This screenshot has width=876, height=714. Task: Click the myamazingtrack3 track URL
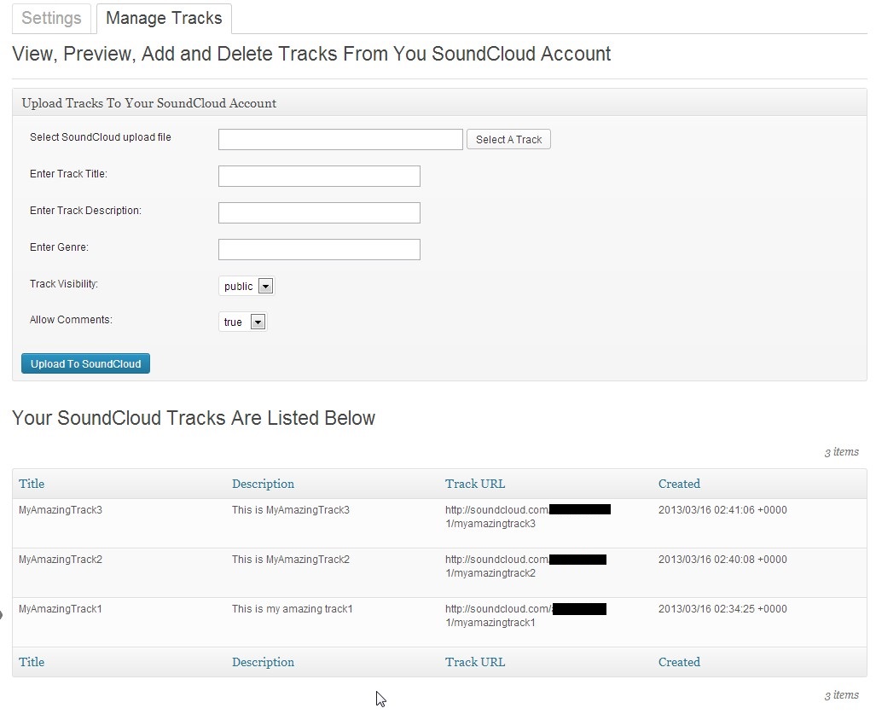tap(527, 517)
